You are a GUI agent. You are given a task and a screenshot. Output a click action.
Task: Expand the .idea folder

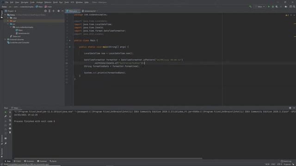click(x=8, y=18)
